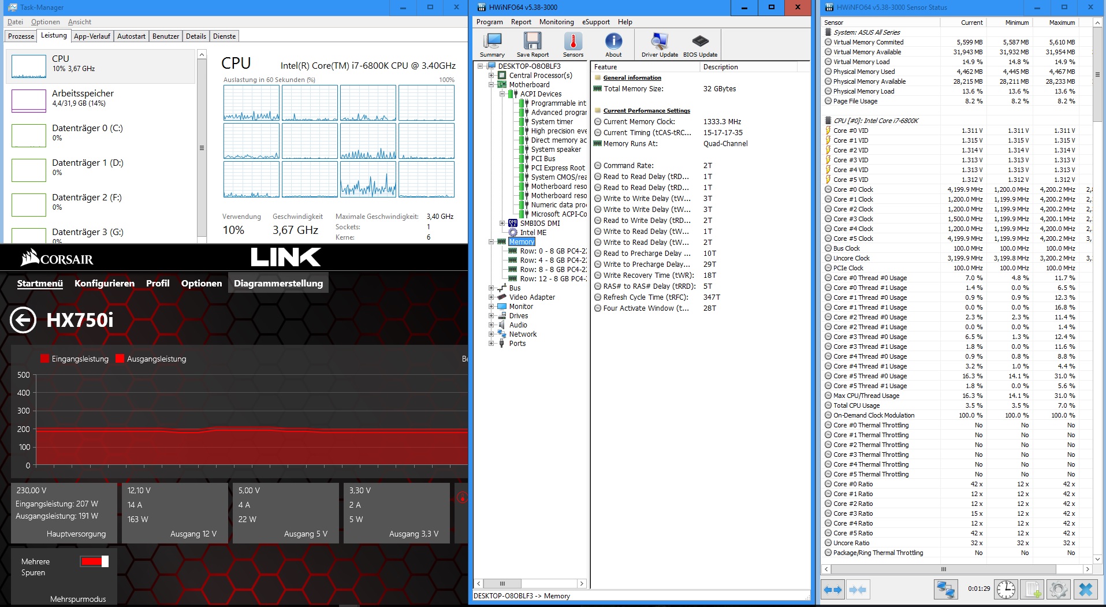The height and width of the screenshot is (607, 1106).
Task: Toggle the Mehrere Spuren switch
Action: [94, 561]
